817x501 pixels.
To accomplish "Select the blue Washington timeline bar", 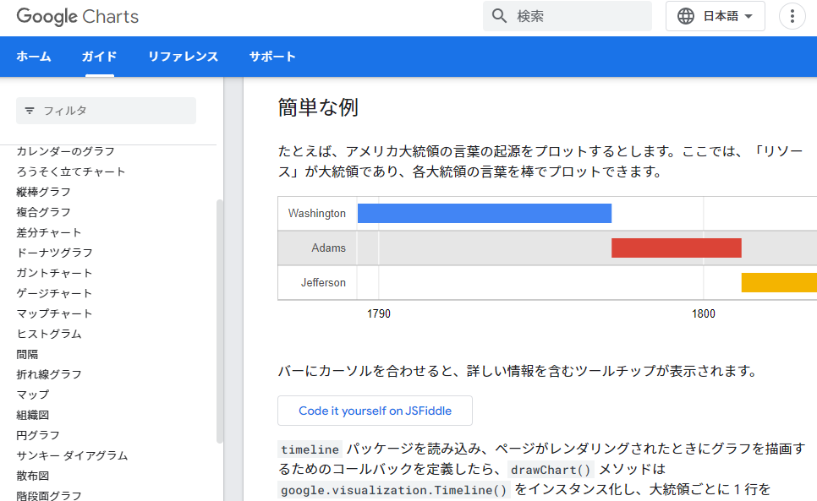I will pyautogui.click(x=484, y=213).
